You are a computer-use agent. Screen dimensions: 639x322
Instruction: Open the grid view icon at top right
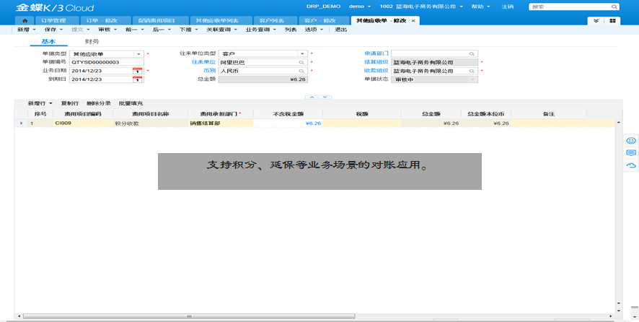coord(612,21)
